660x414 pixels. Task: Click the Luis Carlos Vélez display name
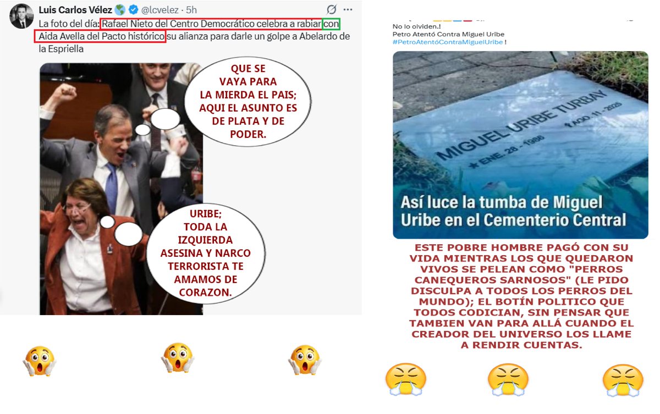pos(76,10)
